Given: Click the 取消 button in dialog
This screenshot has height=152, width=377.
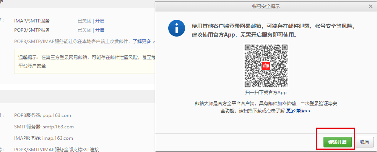Looking at the screenshot, I should [364, 142].
